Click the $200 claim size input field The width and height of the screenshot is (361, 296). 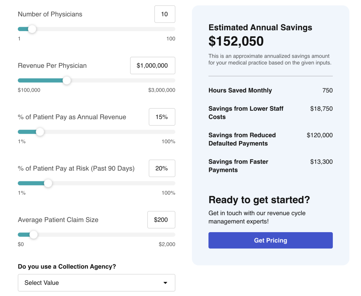161,220
